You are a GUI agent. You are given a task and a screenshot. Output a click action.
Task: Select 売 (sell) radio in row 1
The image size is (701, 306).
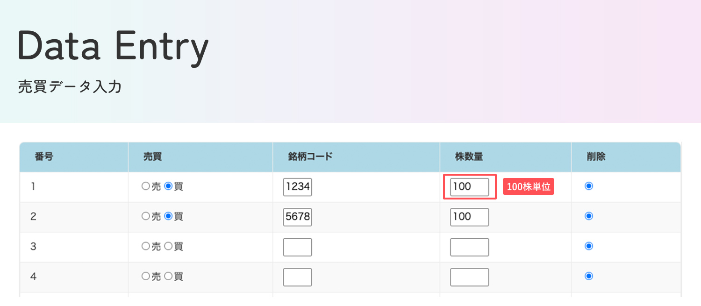click(145, 186)
